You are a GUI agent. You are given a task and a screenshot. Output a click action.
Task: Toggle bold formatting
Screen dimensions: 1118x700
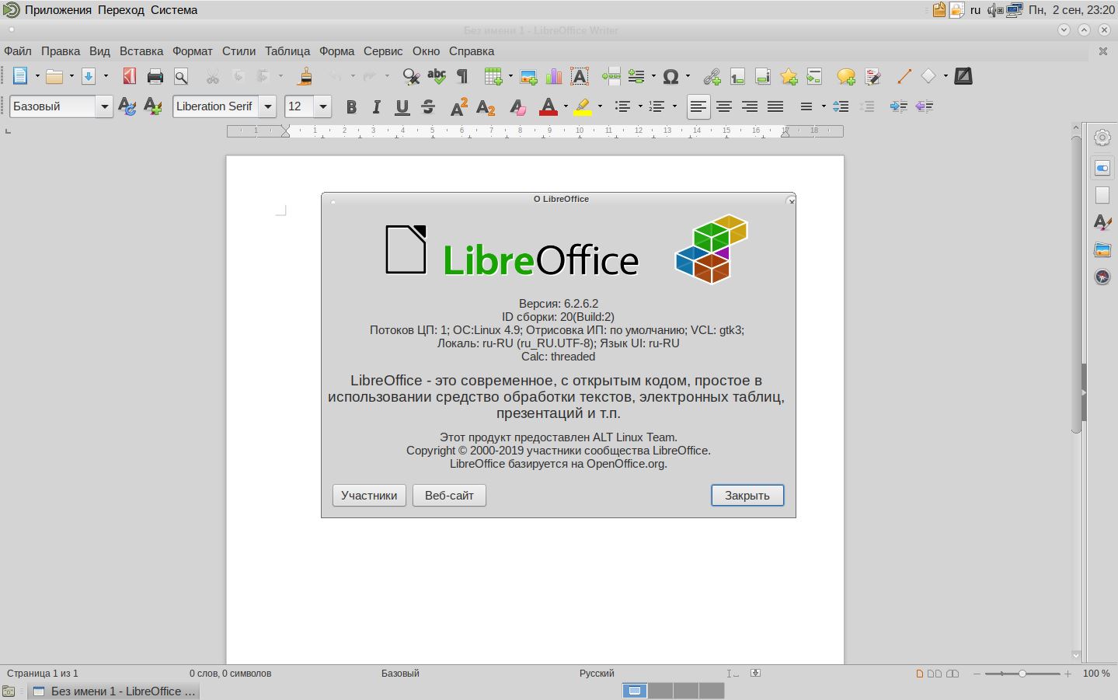(351, 106)
